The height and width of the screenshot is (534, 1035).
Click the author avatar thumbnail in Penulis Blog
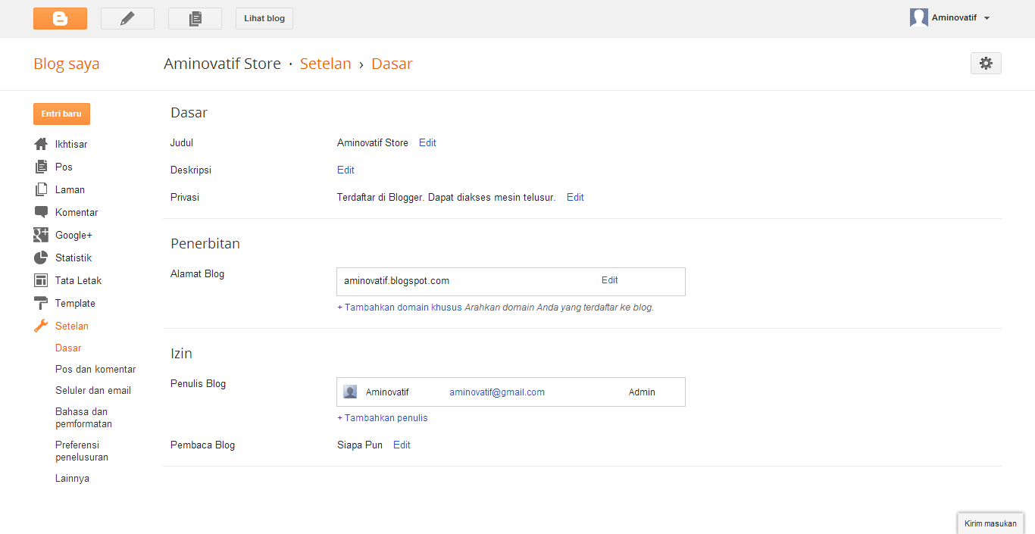point(350,392)
